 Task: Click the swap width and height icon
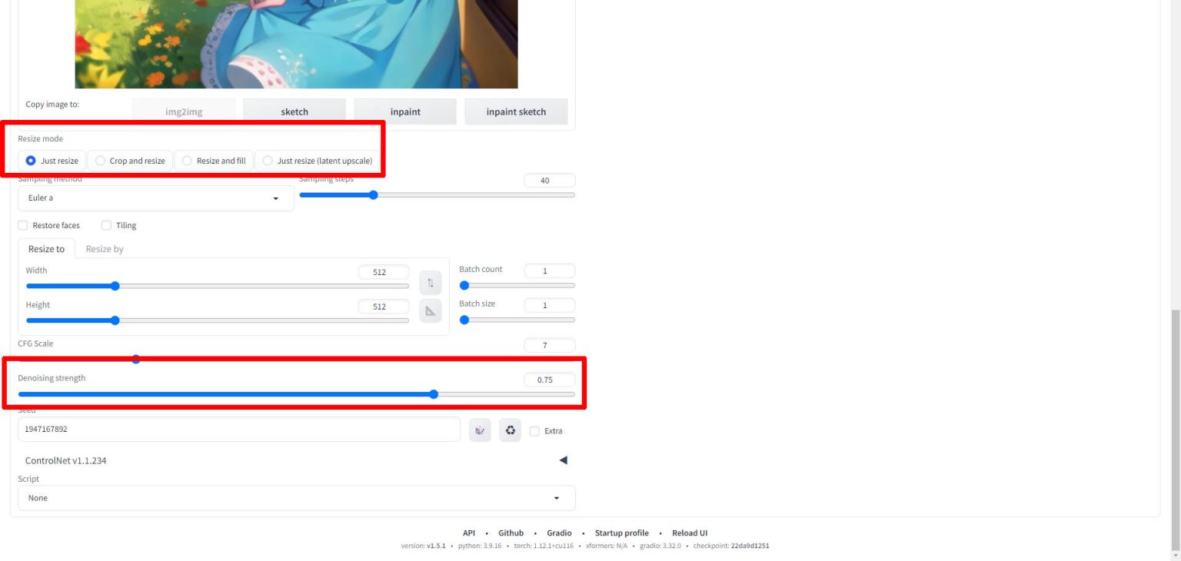click(x=431, y=283)
